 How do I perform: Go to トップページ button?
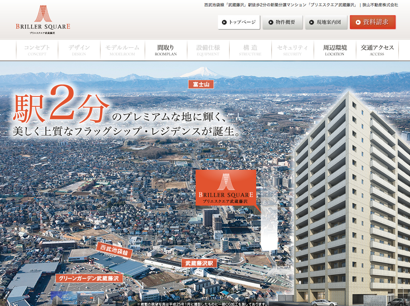tap(239, 22)
